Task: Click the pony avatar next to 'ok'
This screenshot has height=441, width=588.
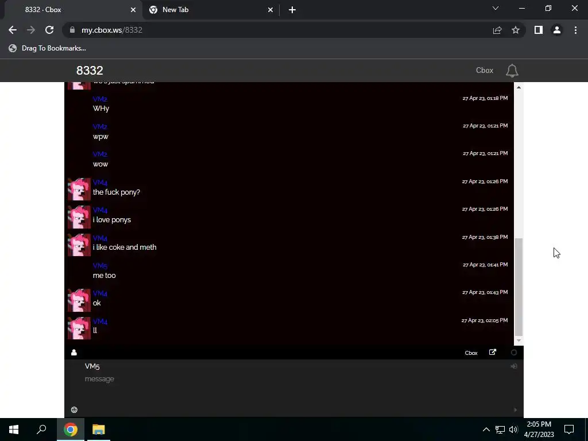Action: [x=79, y=300]
